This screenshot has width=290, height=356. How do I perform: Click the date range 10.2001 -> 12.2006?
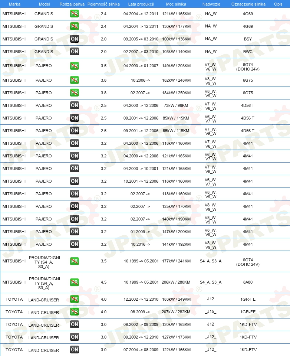(x=141, y=181)
